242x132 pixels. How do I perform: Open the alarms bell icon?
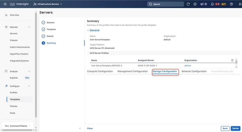212,4
